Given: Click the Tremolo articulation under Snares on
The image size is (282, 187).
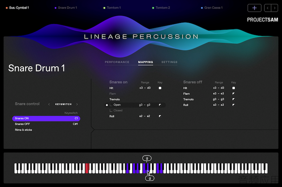Looking at the screenshot, I should (115, 99).
